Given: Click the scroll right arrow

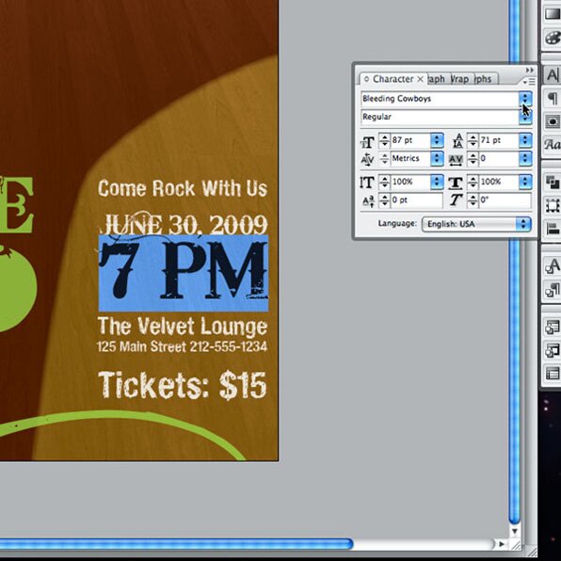Looking at the screenshot, I should pyautogui.click(x=502, y=544).
